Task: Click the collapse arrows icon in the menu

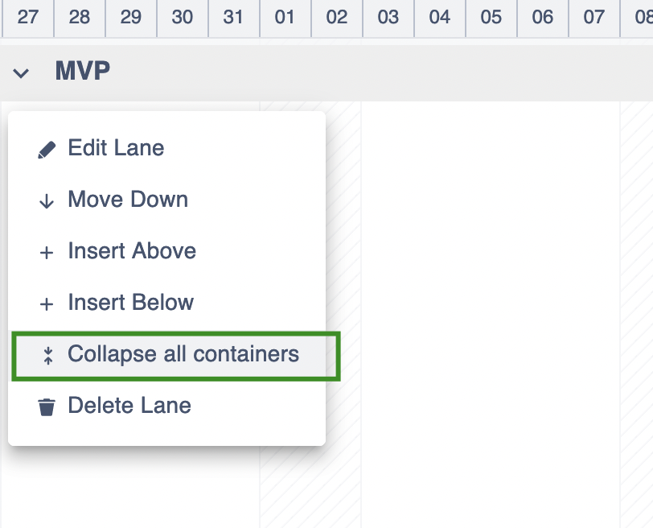Action: tap(47, 356)
